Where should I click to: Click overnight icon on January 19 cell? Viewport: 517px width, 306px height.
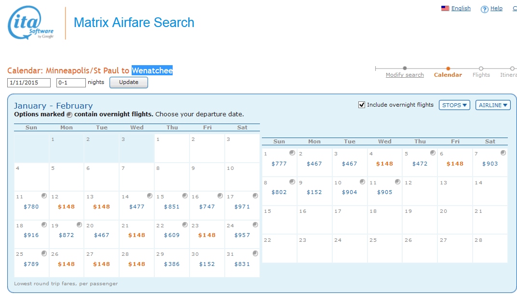79,225
